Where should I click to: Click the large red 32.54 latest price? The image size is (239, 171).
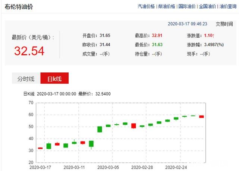(x=29, y=51)
